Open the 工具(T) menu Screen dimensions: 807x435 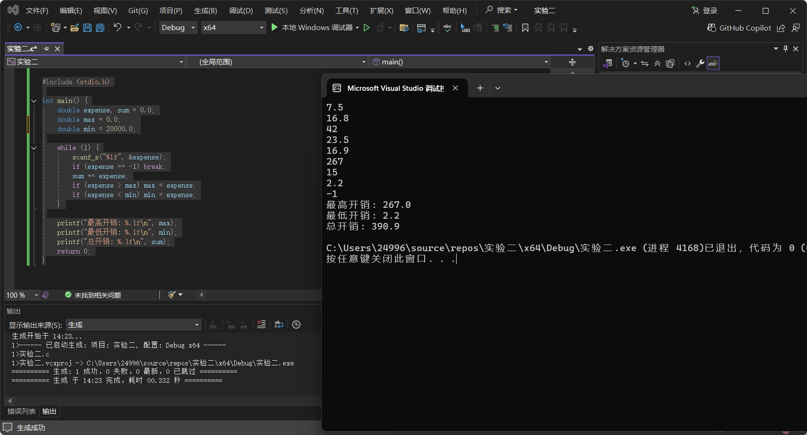347,10
